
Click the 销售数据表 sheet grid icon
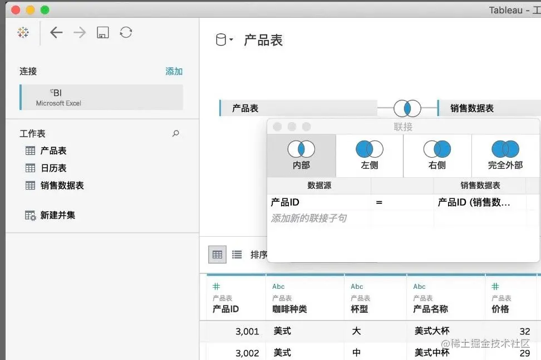coord(31,186)
